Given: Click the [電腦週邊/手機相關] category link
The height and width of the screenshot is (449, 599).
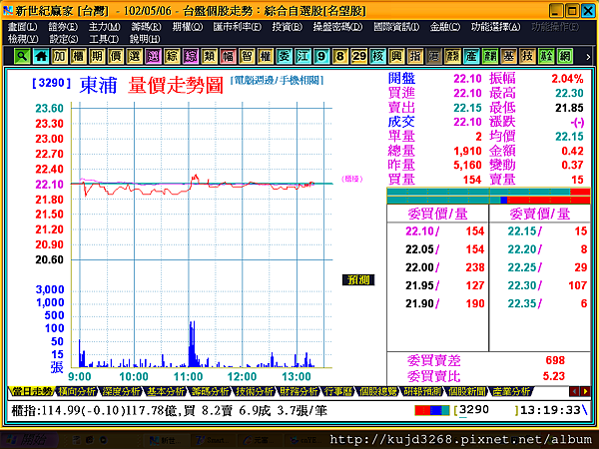Looking at the screenshot, I should [278, 80].
